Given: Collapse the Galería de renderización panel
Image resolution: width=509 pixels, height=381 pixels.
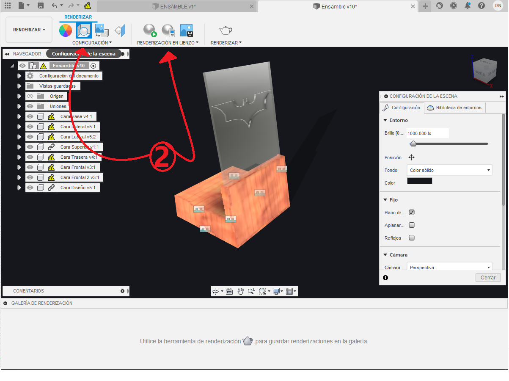Looking at the screenshot, I should 6,303.
